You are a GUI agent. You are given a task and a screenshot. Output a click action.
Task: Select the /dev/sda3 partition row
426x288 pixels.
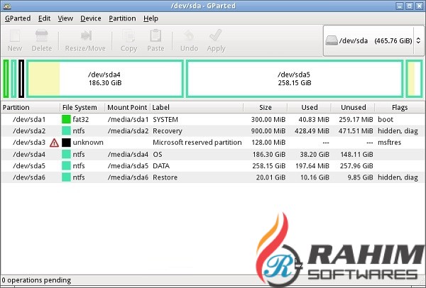213,143
